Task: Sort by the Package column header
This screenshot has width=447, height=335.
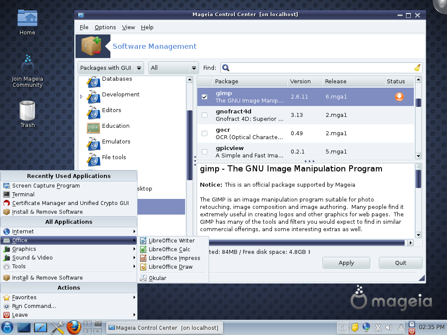Action: click(x=249, y=82)
